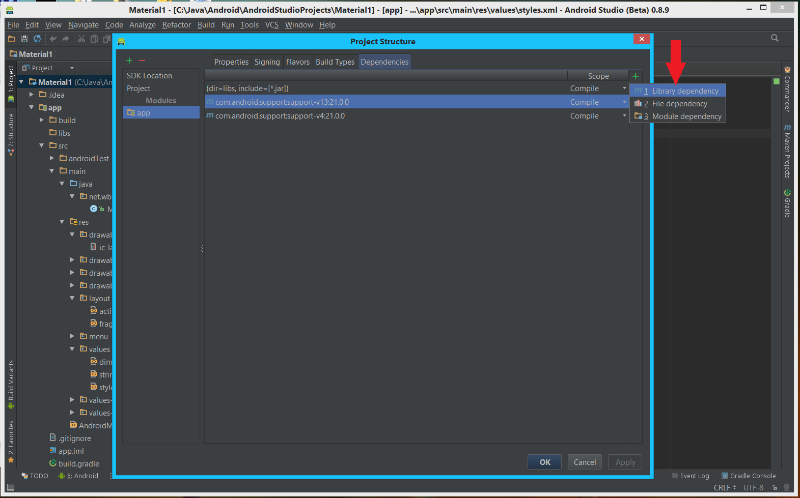Switch to the Properties tab
The image size is (800, 498).
(231, 62)
